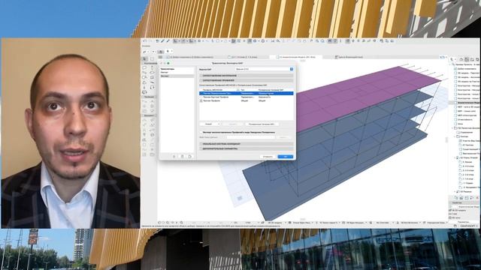Click the Параметры button in the Navigator properties
This screenshot has width=481, height=270.
point(464,222)
